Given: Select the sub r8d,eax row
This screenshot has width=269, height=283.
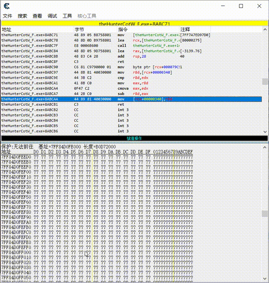Looking at the screenshot, I should click(x=131, y=93).
